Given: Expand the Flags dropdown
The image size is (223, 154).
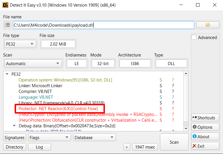Looking at the screenshot, I should pos(49,137).
